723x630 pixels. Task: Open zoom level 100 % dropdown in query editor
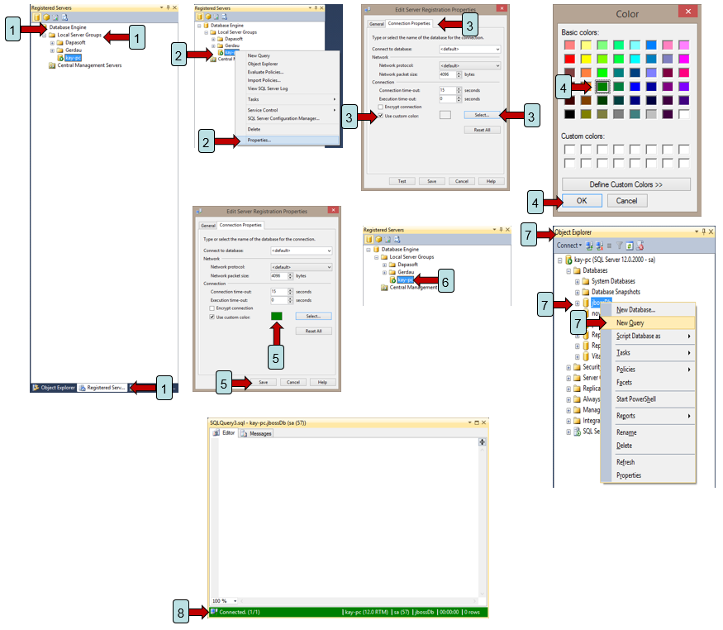pyautogui.click(x=235, y=600)
